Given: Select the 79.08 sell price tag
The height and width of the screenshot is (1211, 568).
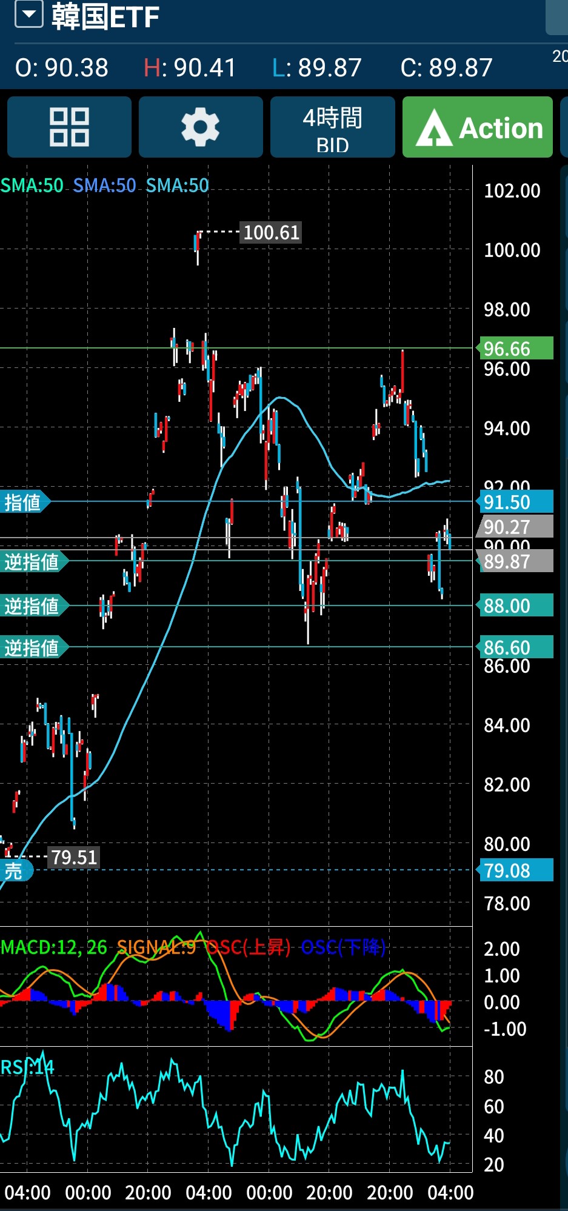Looking at the screenshot, I should point(515,870).
